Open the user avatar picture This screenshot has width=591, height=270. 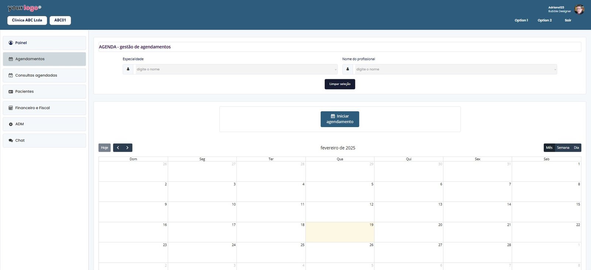click(579, 10)
